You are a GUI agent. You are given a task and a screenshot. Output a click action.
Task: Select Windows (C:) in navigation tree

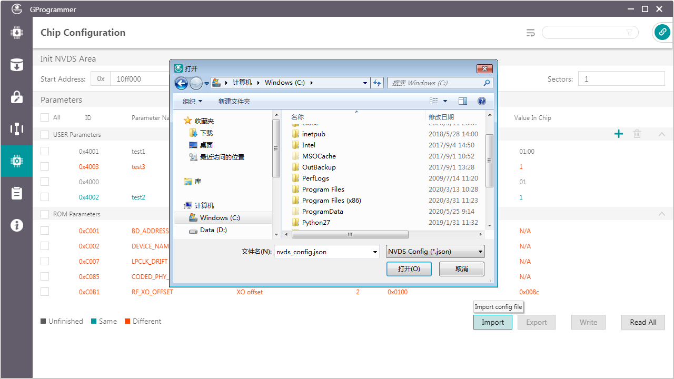tap(220, 218)
